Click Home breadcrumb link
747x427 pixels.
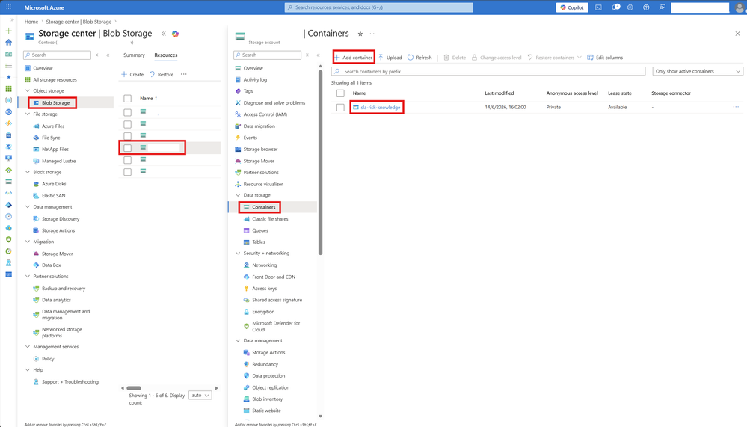coord(31,22)
